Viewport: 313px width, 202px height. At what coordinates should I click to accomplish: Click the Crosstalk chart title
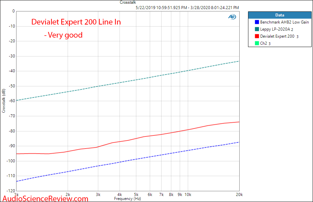click(x=128, y=2)
